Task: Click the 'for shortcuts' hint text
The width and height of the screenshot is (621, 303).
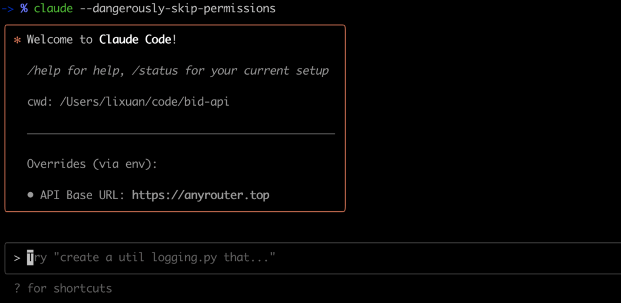Action: (x=70, y=288)
